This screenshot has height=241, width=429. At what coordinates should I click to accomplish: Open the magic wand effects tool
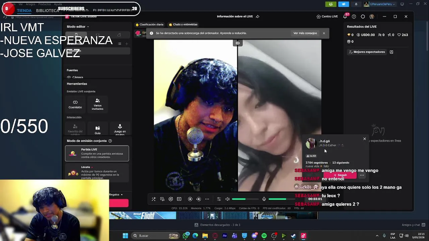(154, 199)
